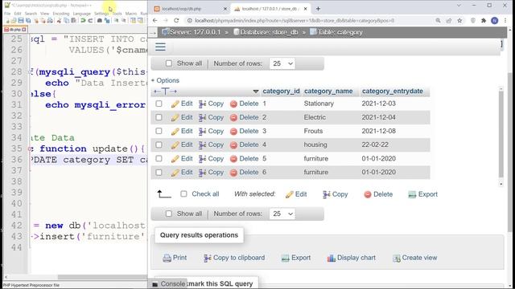Open Notepad++ Encoding menu
This screenshot has width=515, height=289.
coord(61,14)
